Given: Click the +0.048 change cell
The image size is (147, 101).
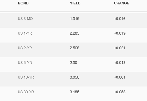Looking at the screenshot, I should tap(120, 63).
